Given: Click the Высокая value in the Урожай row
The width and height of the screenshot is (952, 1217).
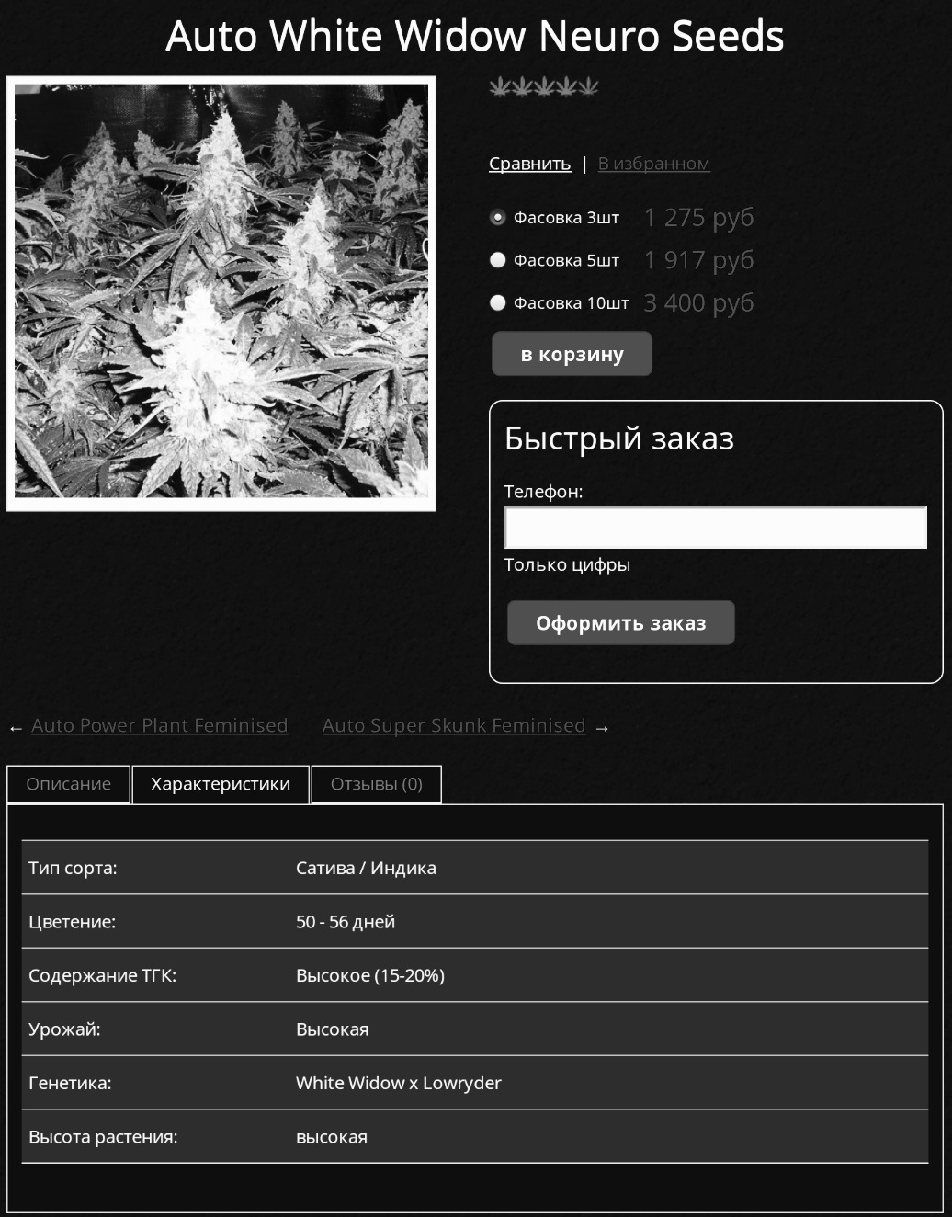Looking at the screenshot, I should [x=333, y=1029].
